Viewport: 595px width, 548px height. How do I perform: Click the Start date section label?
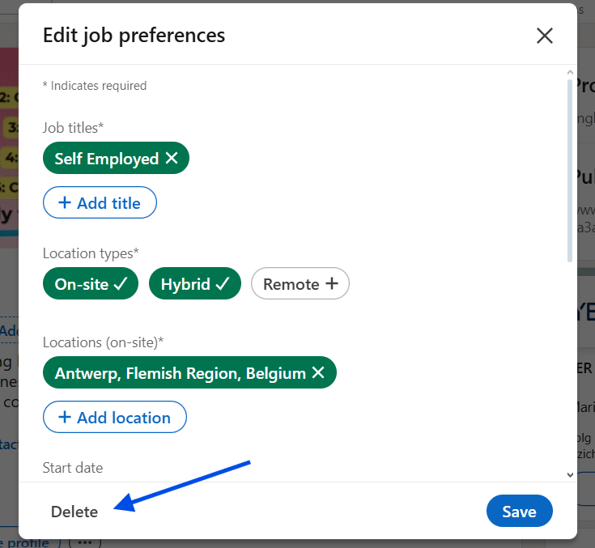(73, 467)
